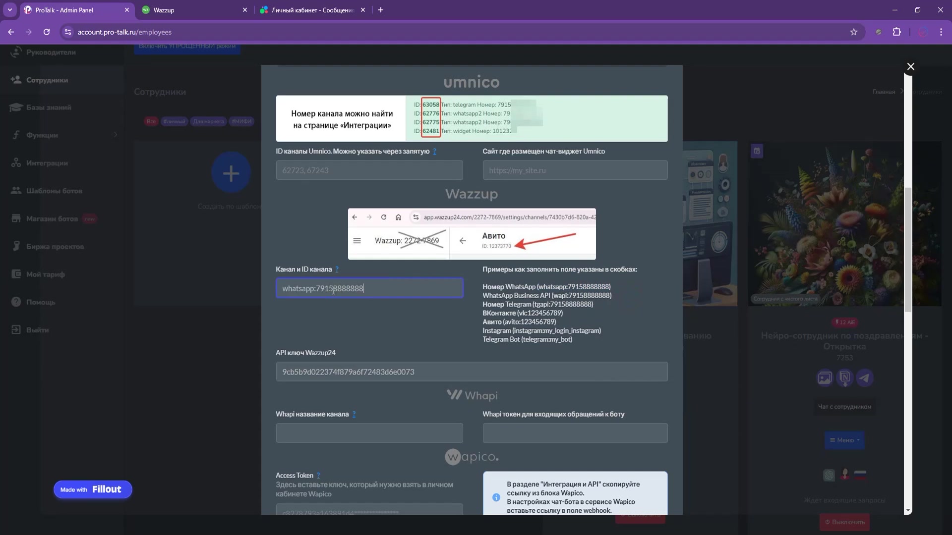Click the Главная breadcrumb link
952x535 pixels.
click(884, 92)
